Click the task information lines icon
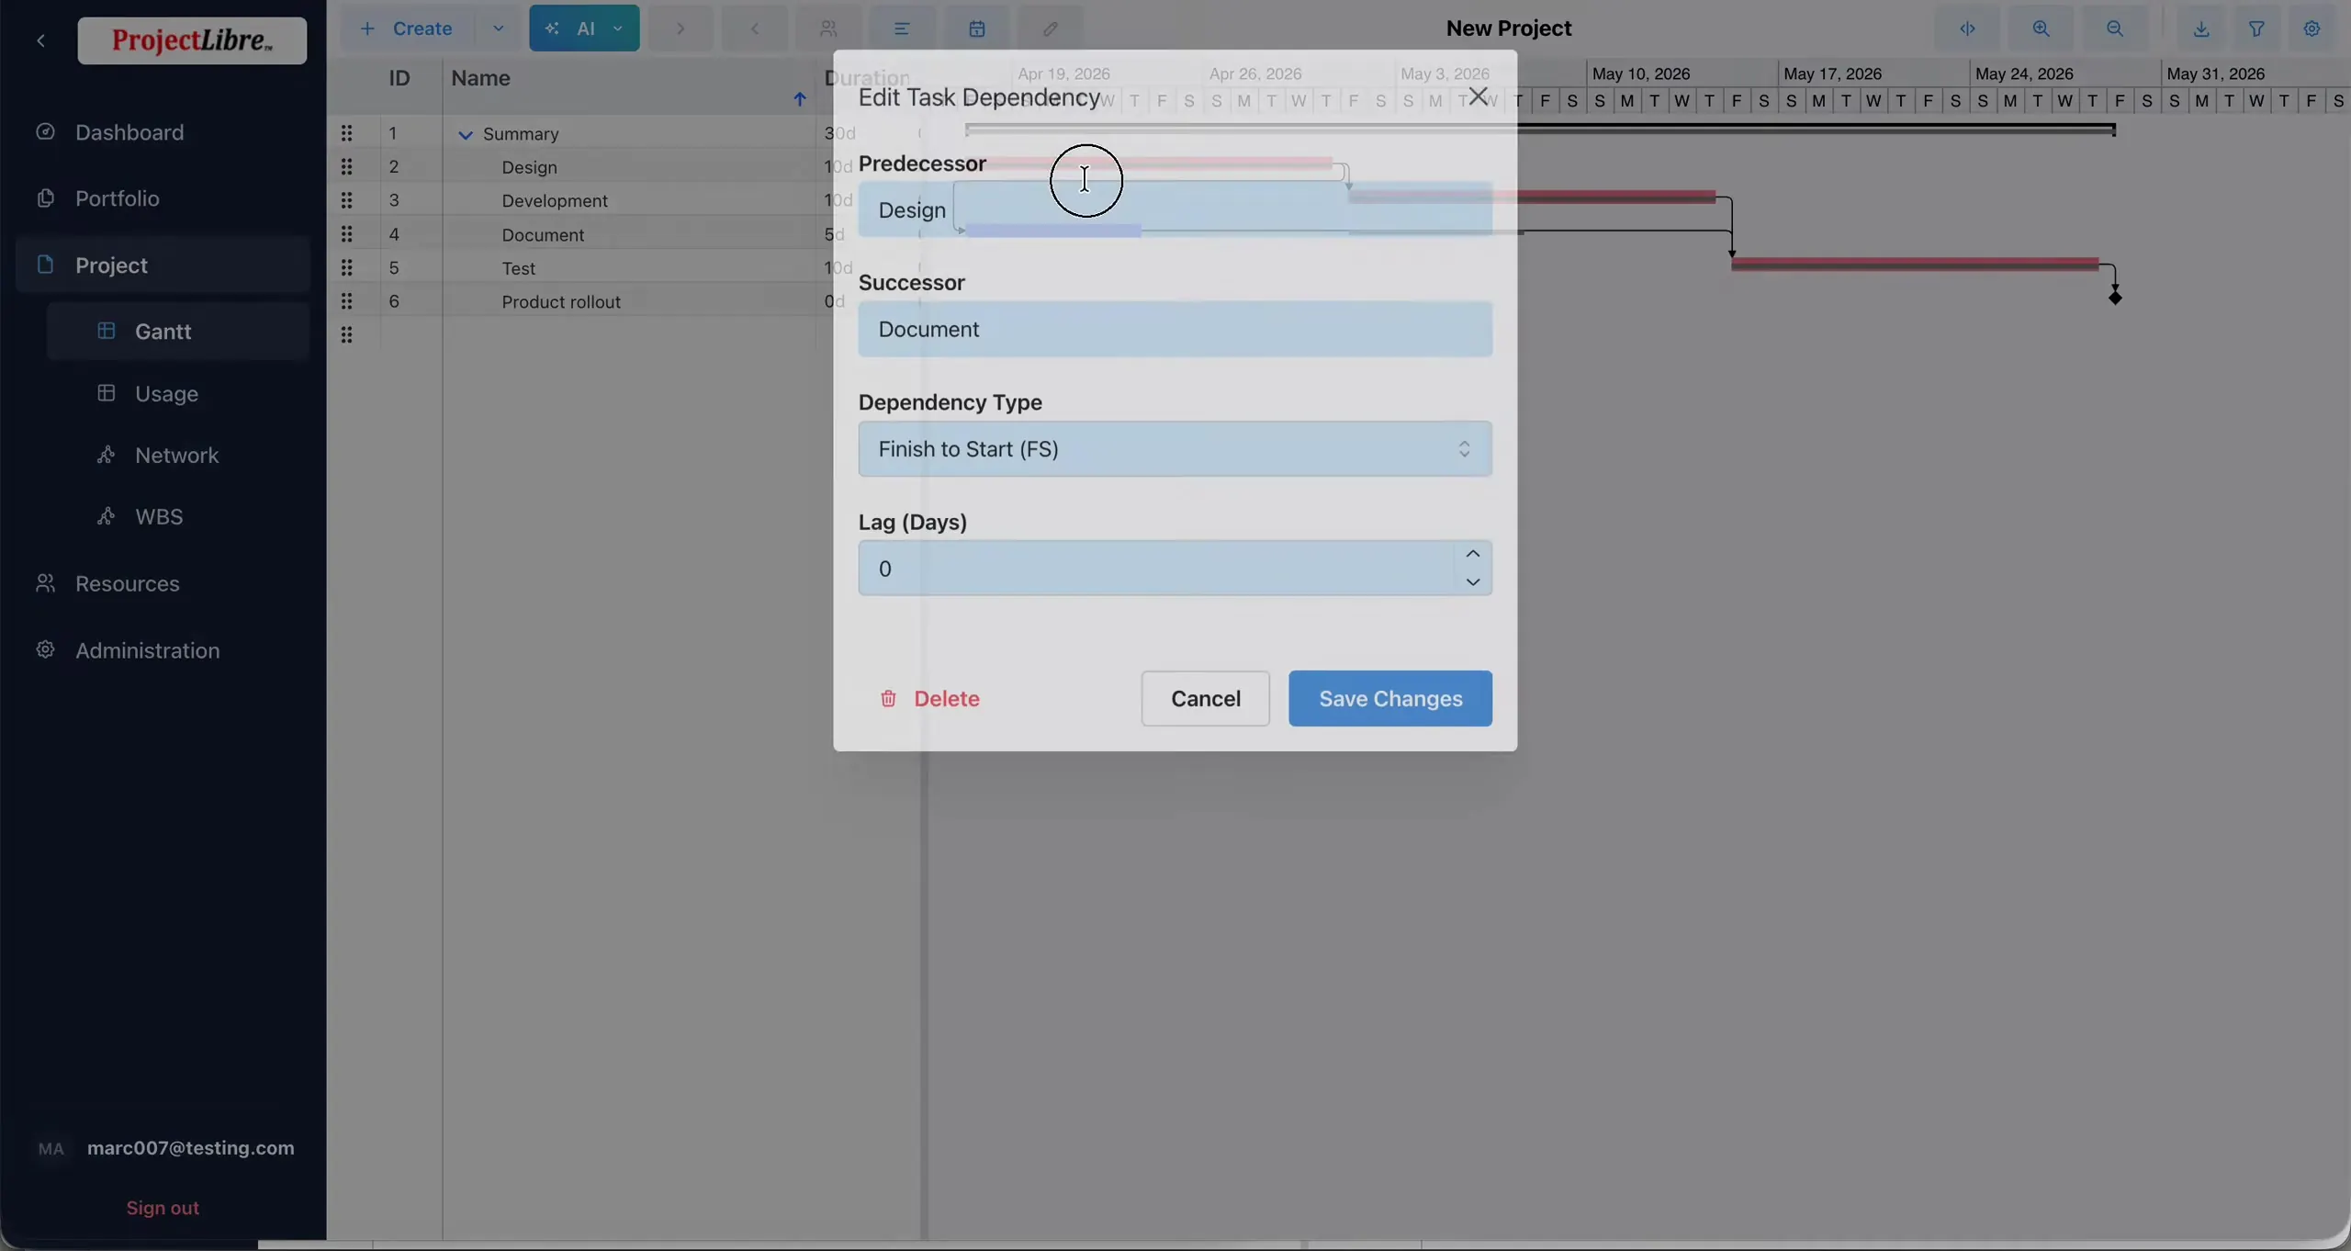The image size is (2351, 1251). 902,28
